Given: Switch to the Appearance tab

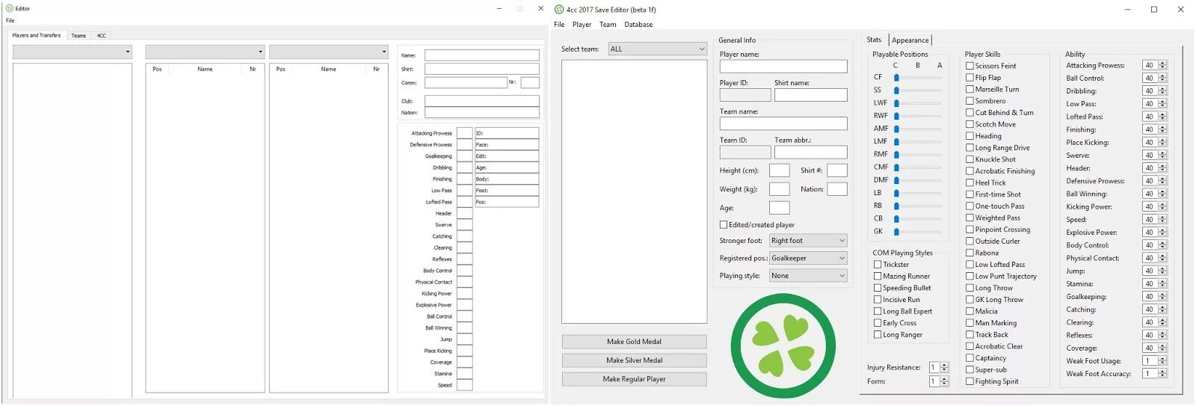Looking at the screenshot, I should [910, 40].
